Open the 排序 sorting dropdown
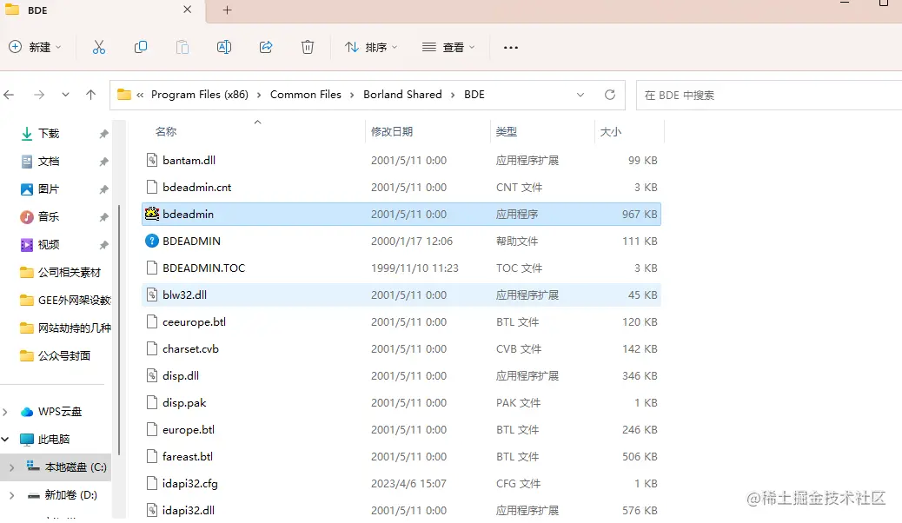This screenshot has height=523, width=902. point(372,48)
